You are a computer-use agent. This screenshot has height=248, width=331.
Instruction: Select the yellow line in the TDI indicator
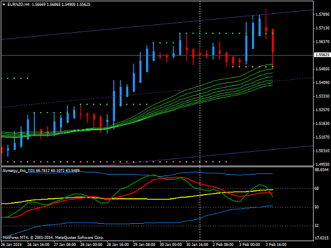pos(137,198)
